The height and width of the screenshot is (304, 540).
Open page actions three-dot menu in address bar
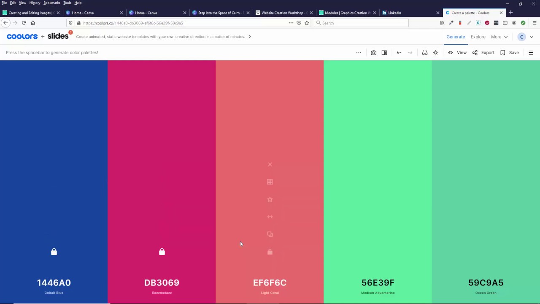291,23
